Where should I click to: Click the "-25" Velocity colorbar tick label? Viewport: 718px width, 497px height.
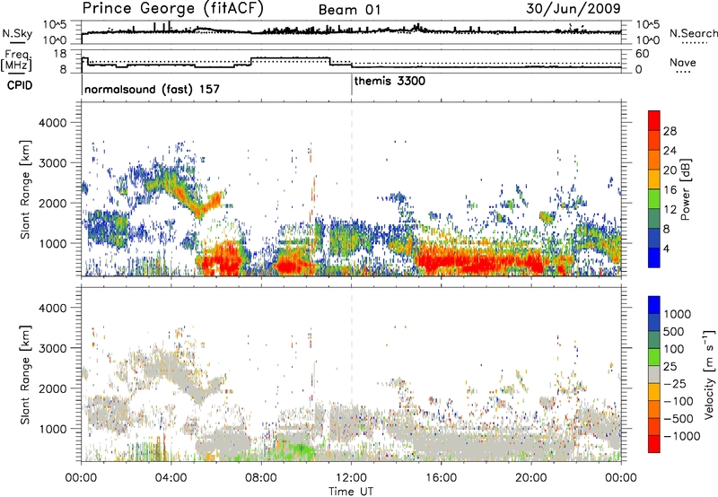[x=676, y=383]
